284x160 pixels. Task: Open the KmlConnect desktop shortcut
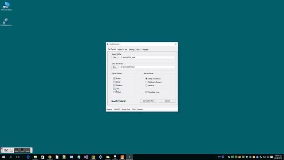click(x=6, y=22)
